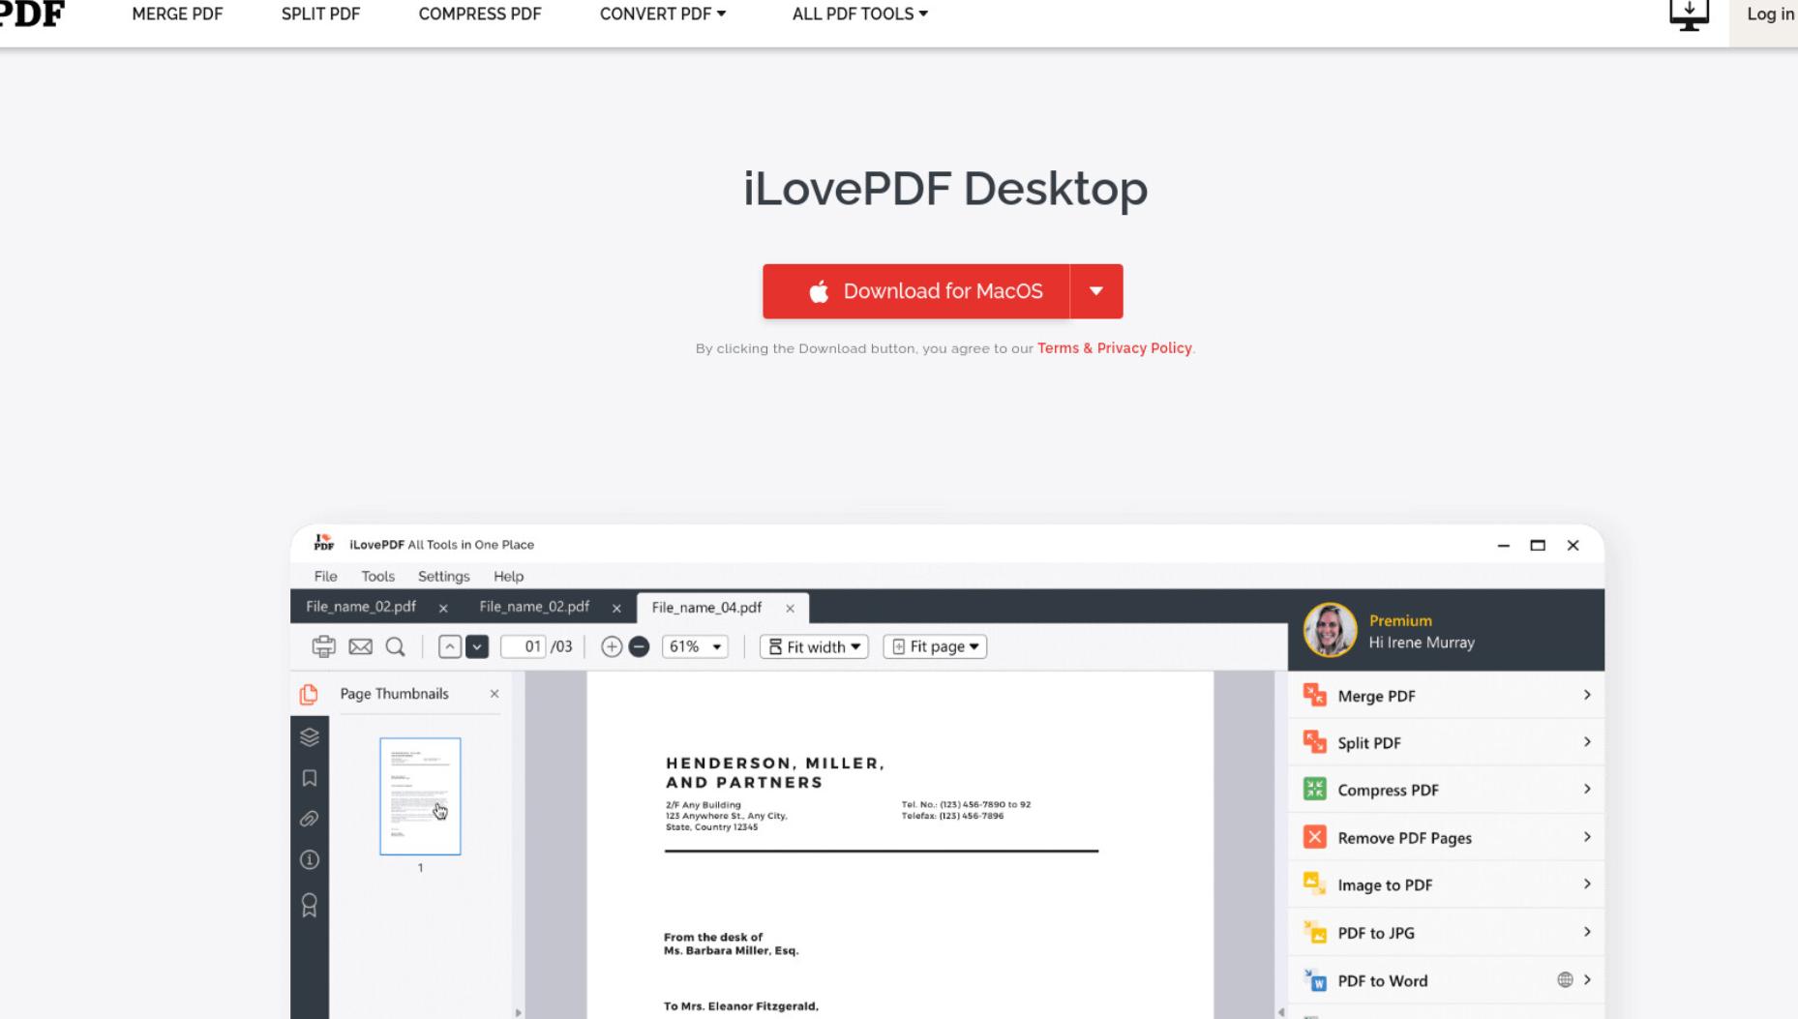The width and height of the screenshot is (1798, 1019).
Task: Open the File menu
Action: coord(325,576)
